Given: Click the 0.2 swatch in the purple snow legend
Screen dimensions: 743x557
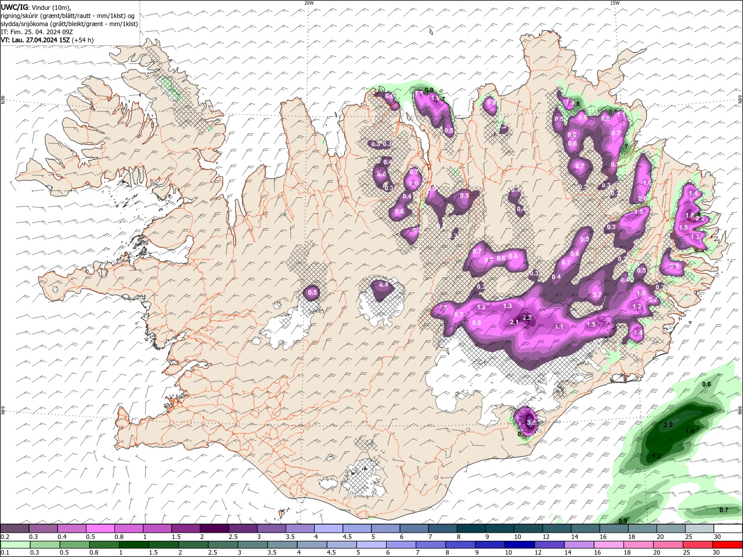Looking at the screenshot, I should 15,529.
